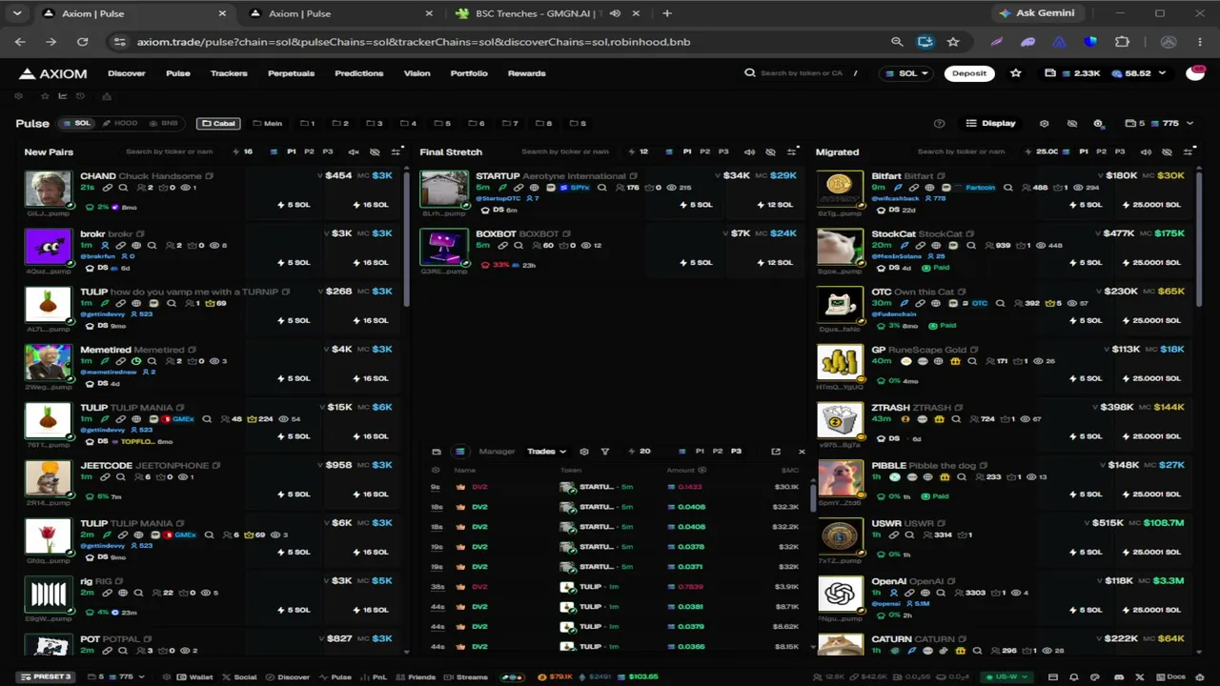
Task: Open the website globe icon on Bitfart
Action: pos(930,188)
